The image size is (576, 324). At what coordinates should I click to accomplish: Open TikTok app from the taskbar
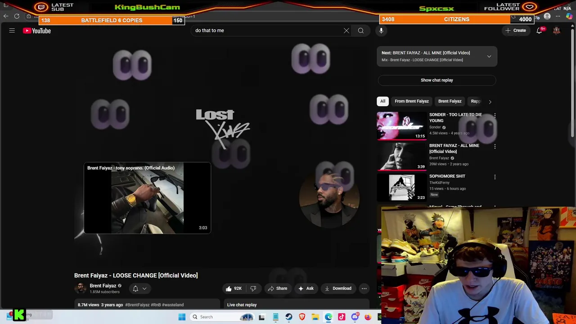tap(342, 317)
